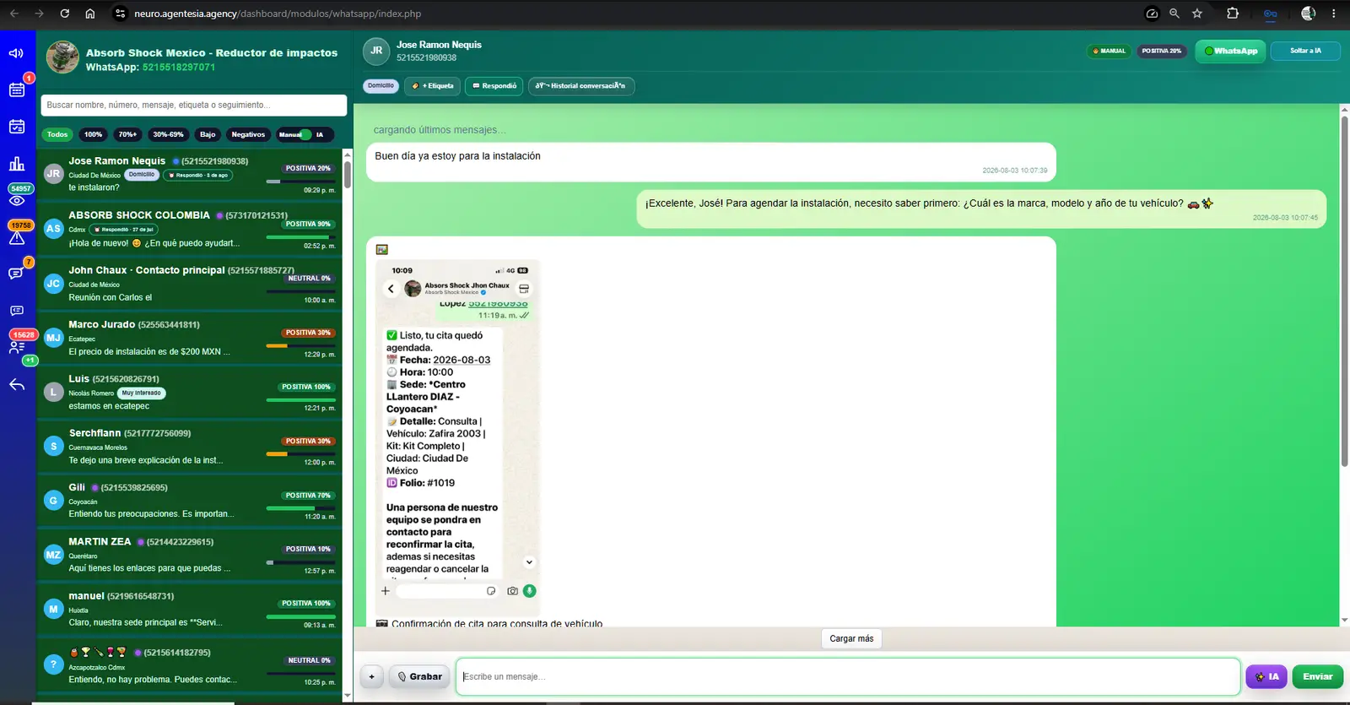Click the message list bubble sidebar icon
This screenshot has width=1350, height=705.
click(17, 311)
